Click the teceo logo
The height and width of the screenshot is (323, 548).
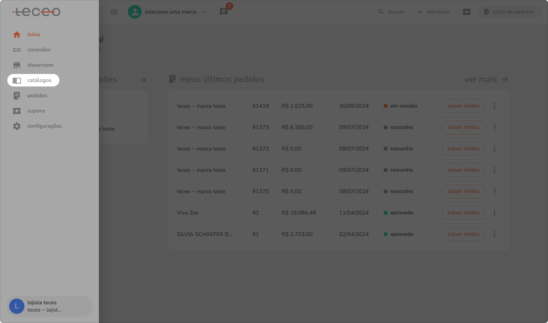pyautogui.click(x=36, y=12)
